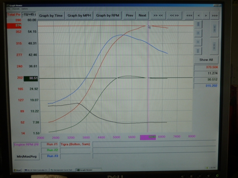Click the empty Run #3 name field
The width and height of the screenshot is (238, 178).
click(x=75, y=156)
